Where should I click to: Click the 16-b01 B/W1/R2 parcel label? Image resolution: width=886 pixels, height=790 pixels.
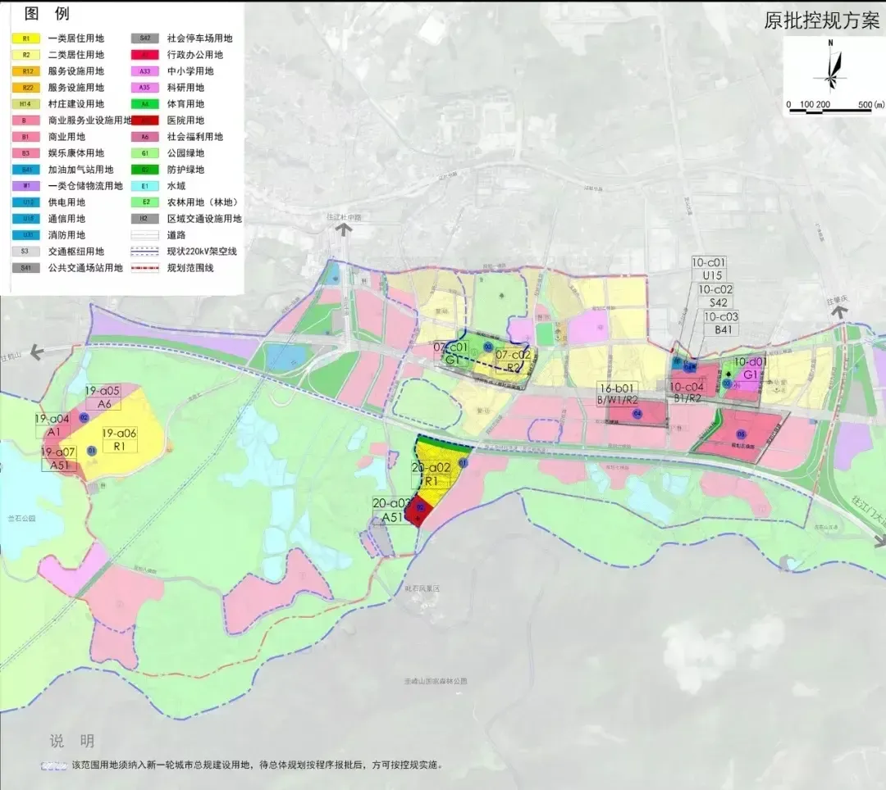click(619, 394)
